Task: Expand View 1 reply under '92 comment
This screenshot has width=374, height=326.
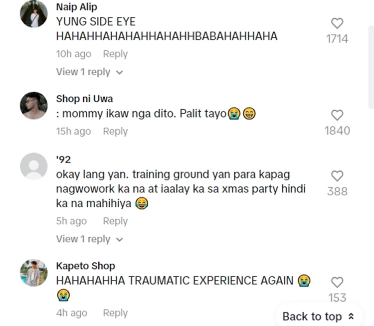Action: [x=89, y=239]
